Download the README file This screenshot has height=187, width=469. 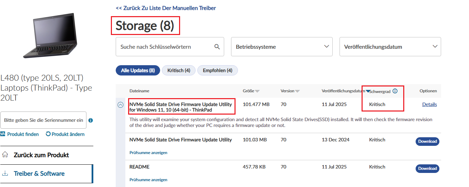tap(427, 168)
